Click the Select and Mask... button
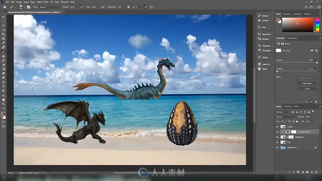Viewport: 322px width, 181px height. [307, 78]
